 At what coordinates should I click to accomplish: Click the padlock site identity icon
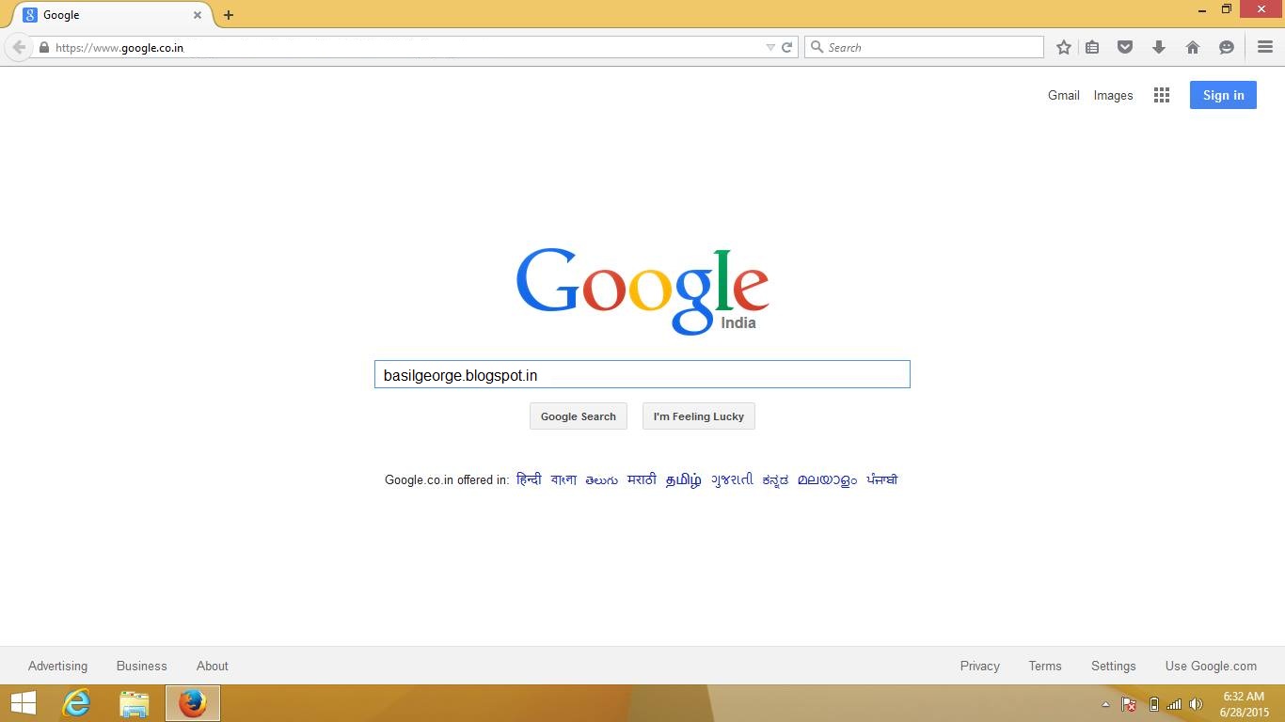[x=43, y=47]
